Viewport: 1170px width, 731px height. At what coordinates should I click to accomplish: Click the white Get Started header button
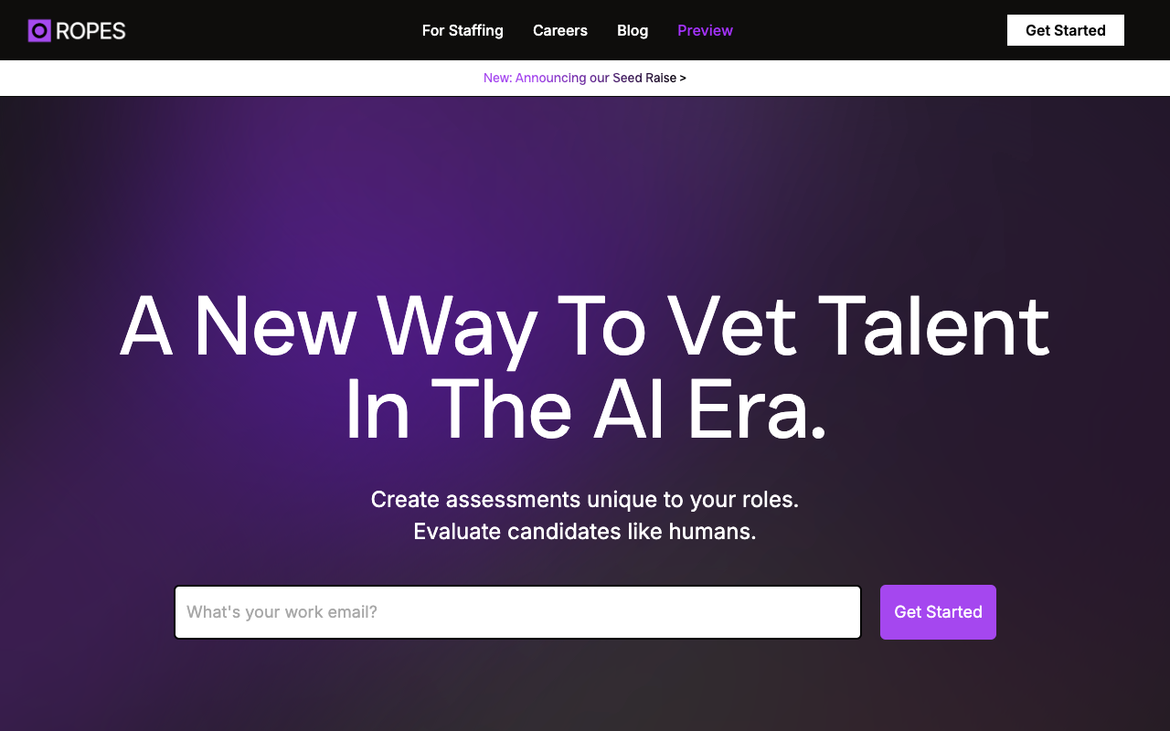(x=1066, y=30)
